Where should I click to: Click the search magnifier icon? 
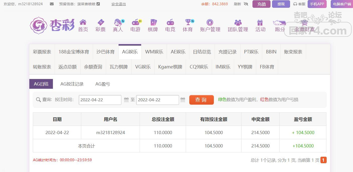click(38, 100)
